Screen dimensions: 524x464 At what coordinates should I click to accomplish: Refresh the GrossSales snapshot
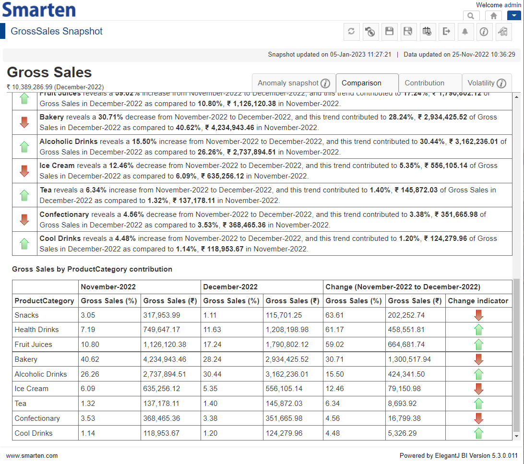pos(351,31)
